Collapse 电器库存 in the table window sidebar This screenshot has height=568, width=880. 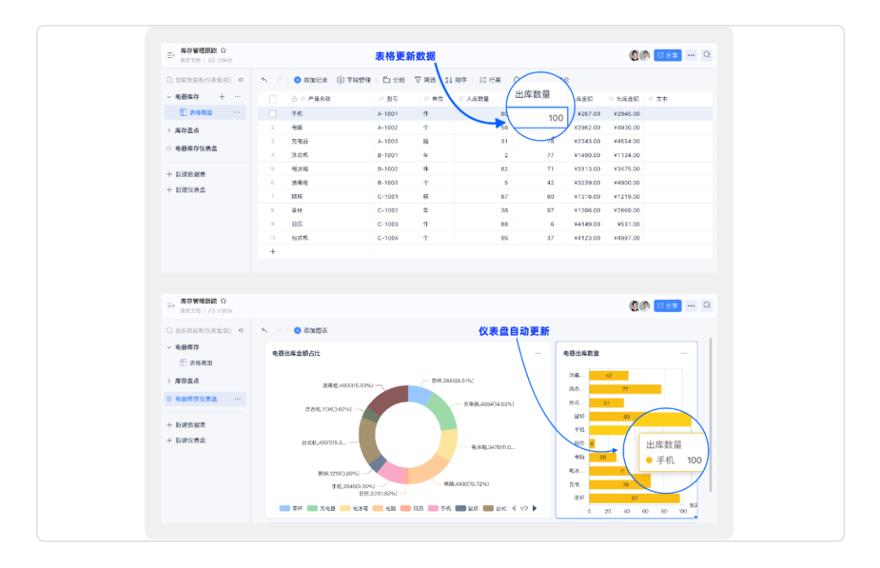[169, 97]
